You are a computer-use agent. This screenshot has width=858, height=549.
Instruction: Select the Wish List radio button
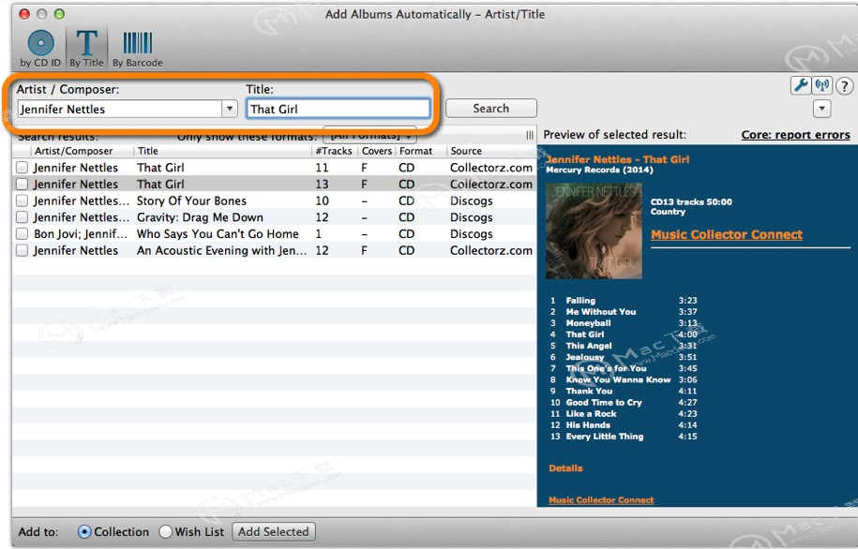165,531
